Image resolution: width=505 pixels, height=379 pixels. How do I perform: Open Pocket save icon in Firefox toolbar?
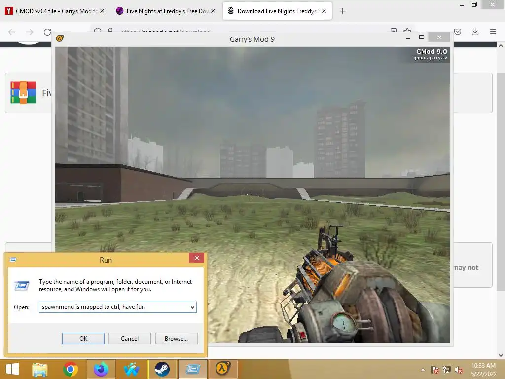click(x=458, y=32)
